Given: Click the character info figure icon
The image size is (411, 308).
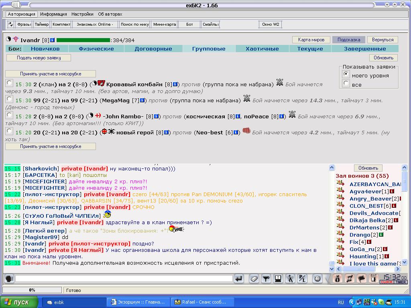Looking at the screenshot, I should [337, 279].
